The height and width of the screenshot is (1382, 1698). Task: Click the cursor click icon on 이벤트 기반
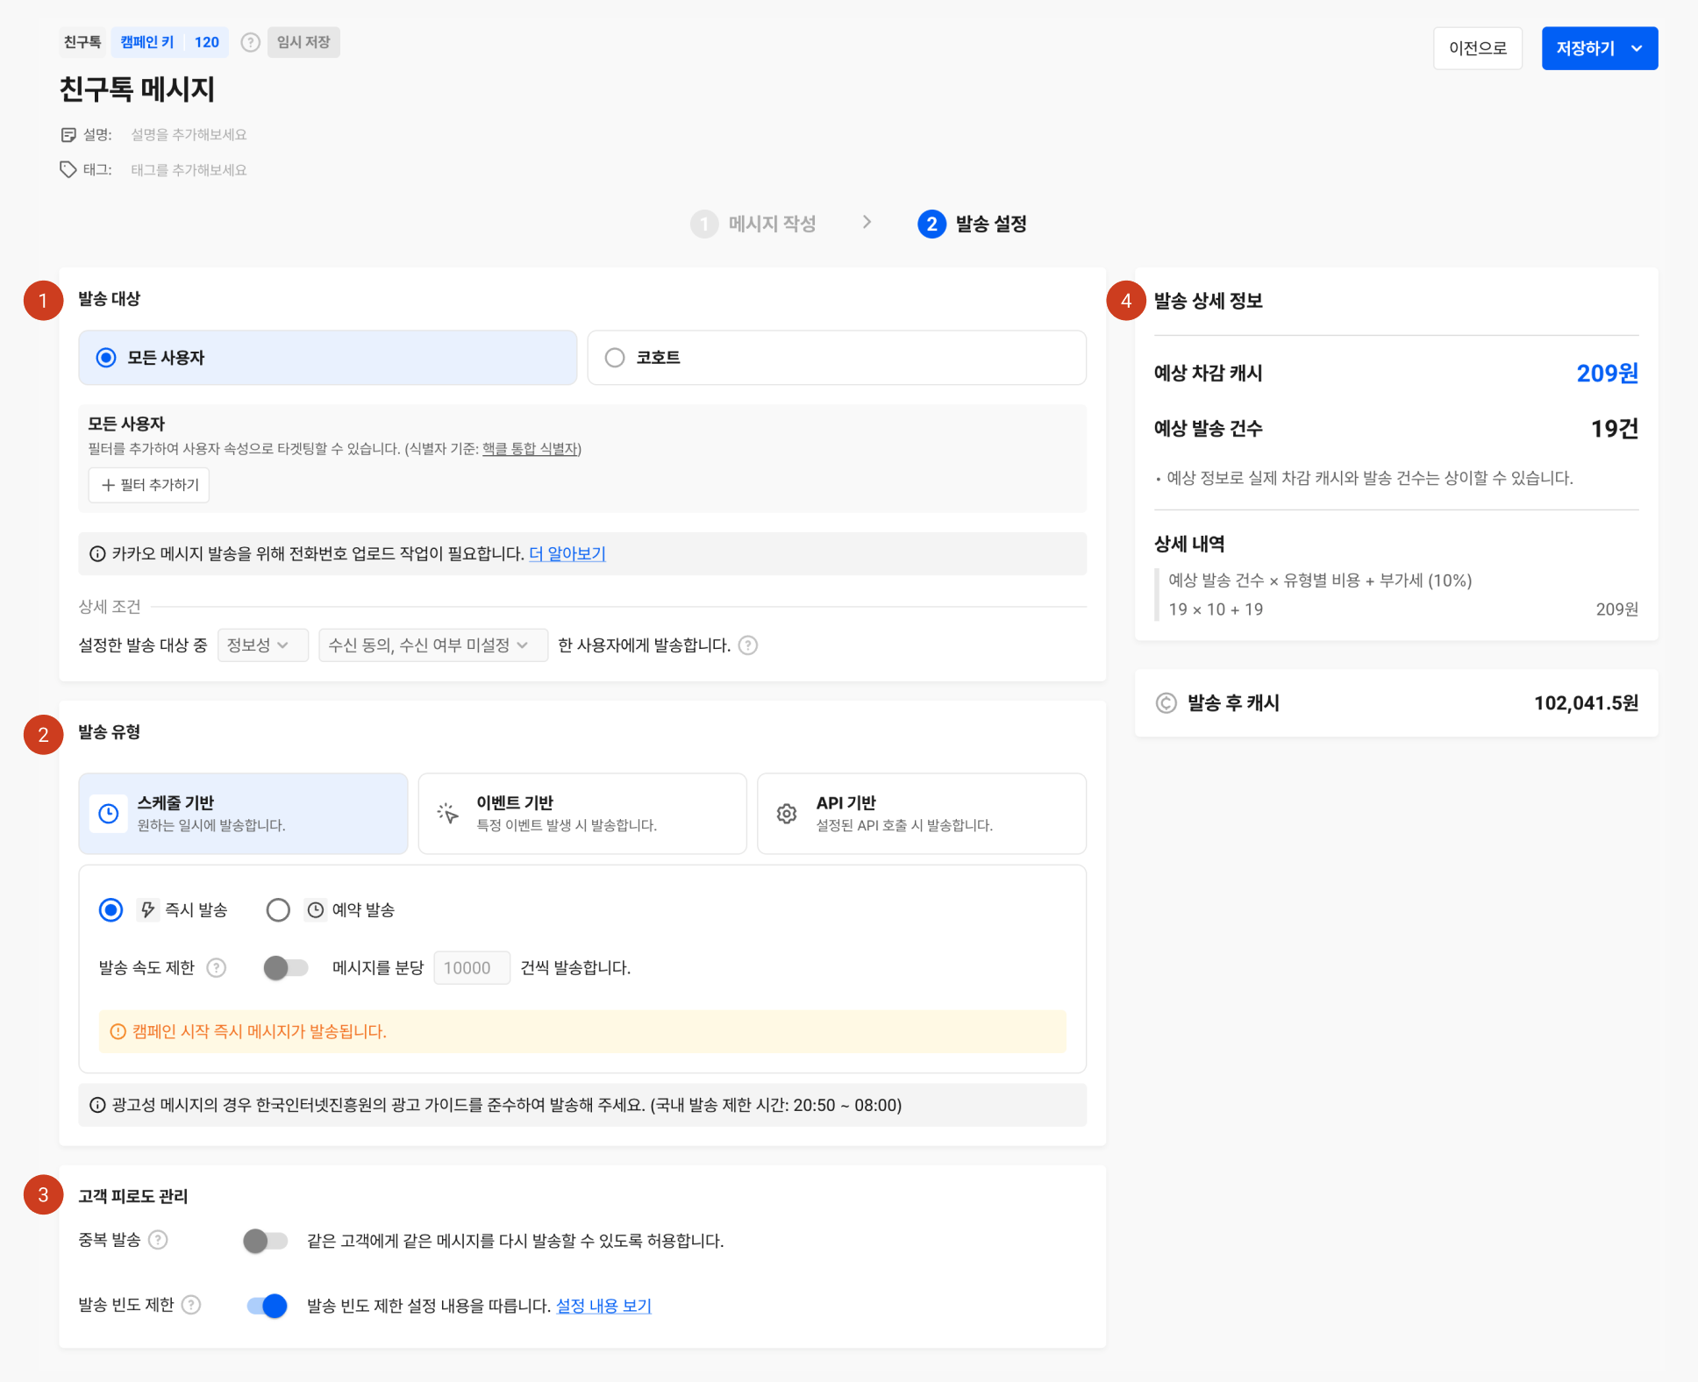(x=448, y=814)
